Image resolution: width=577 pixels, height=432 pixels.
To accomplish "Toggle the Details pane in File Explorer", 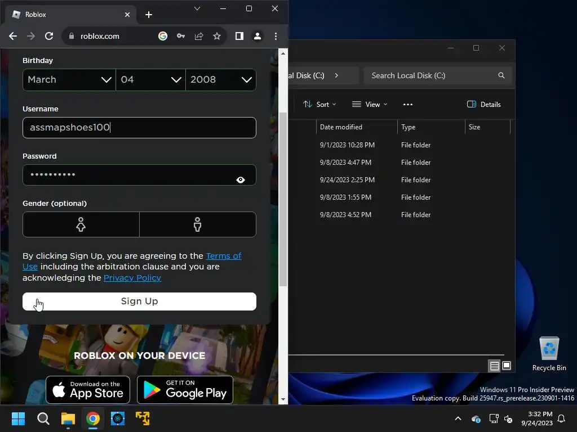I will coord(484,104).
